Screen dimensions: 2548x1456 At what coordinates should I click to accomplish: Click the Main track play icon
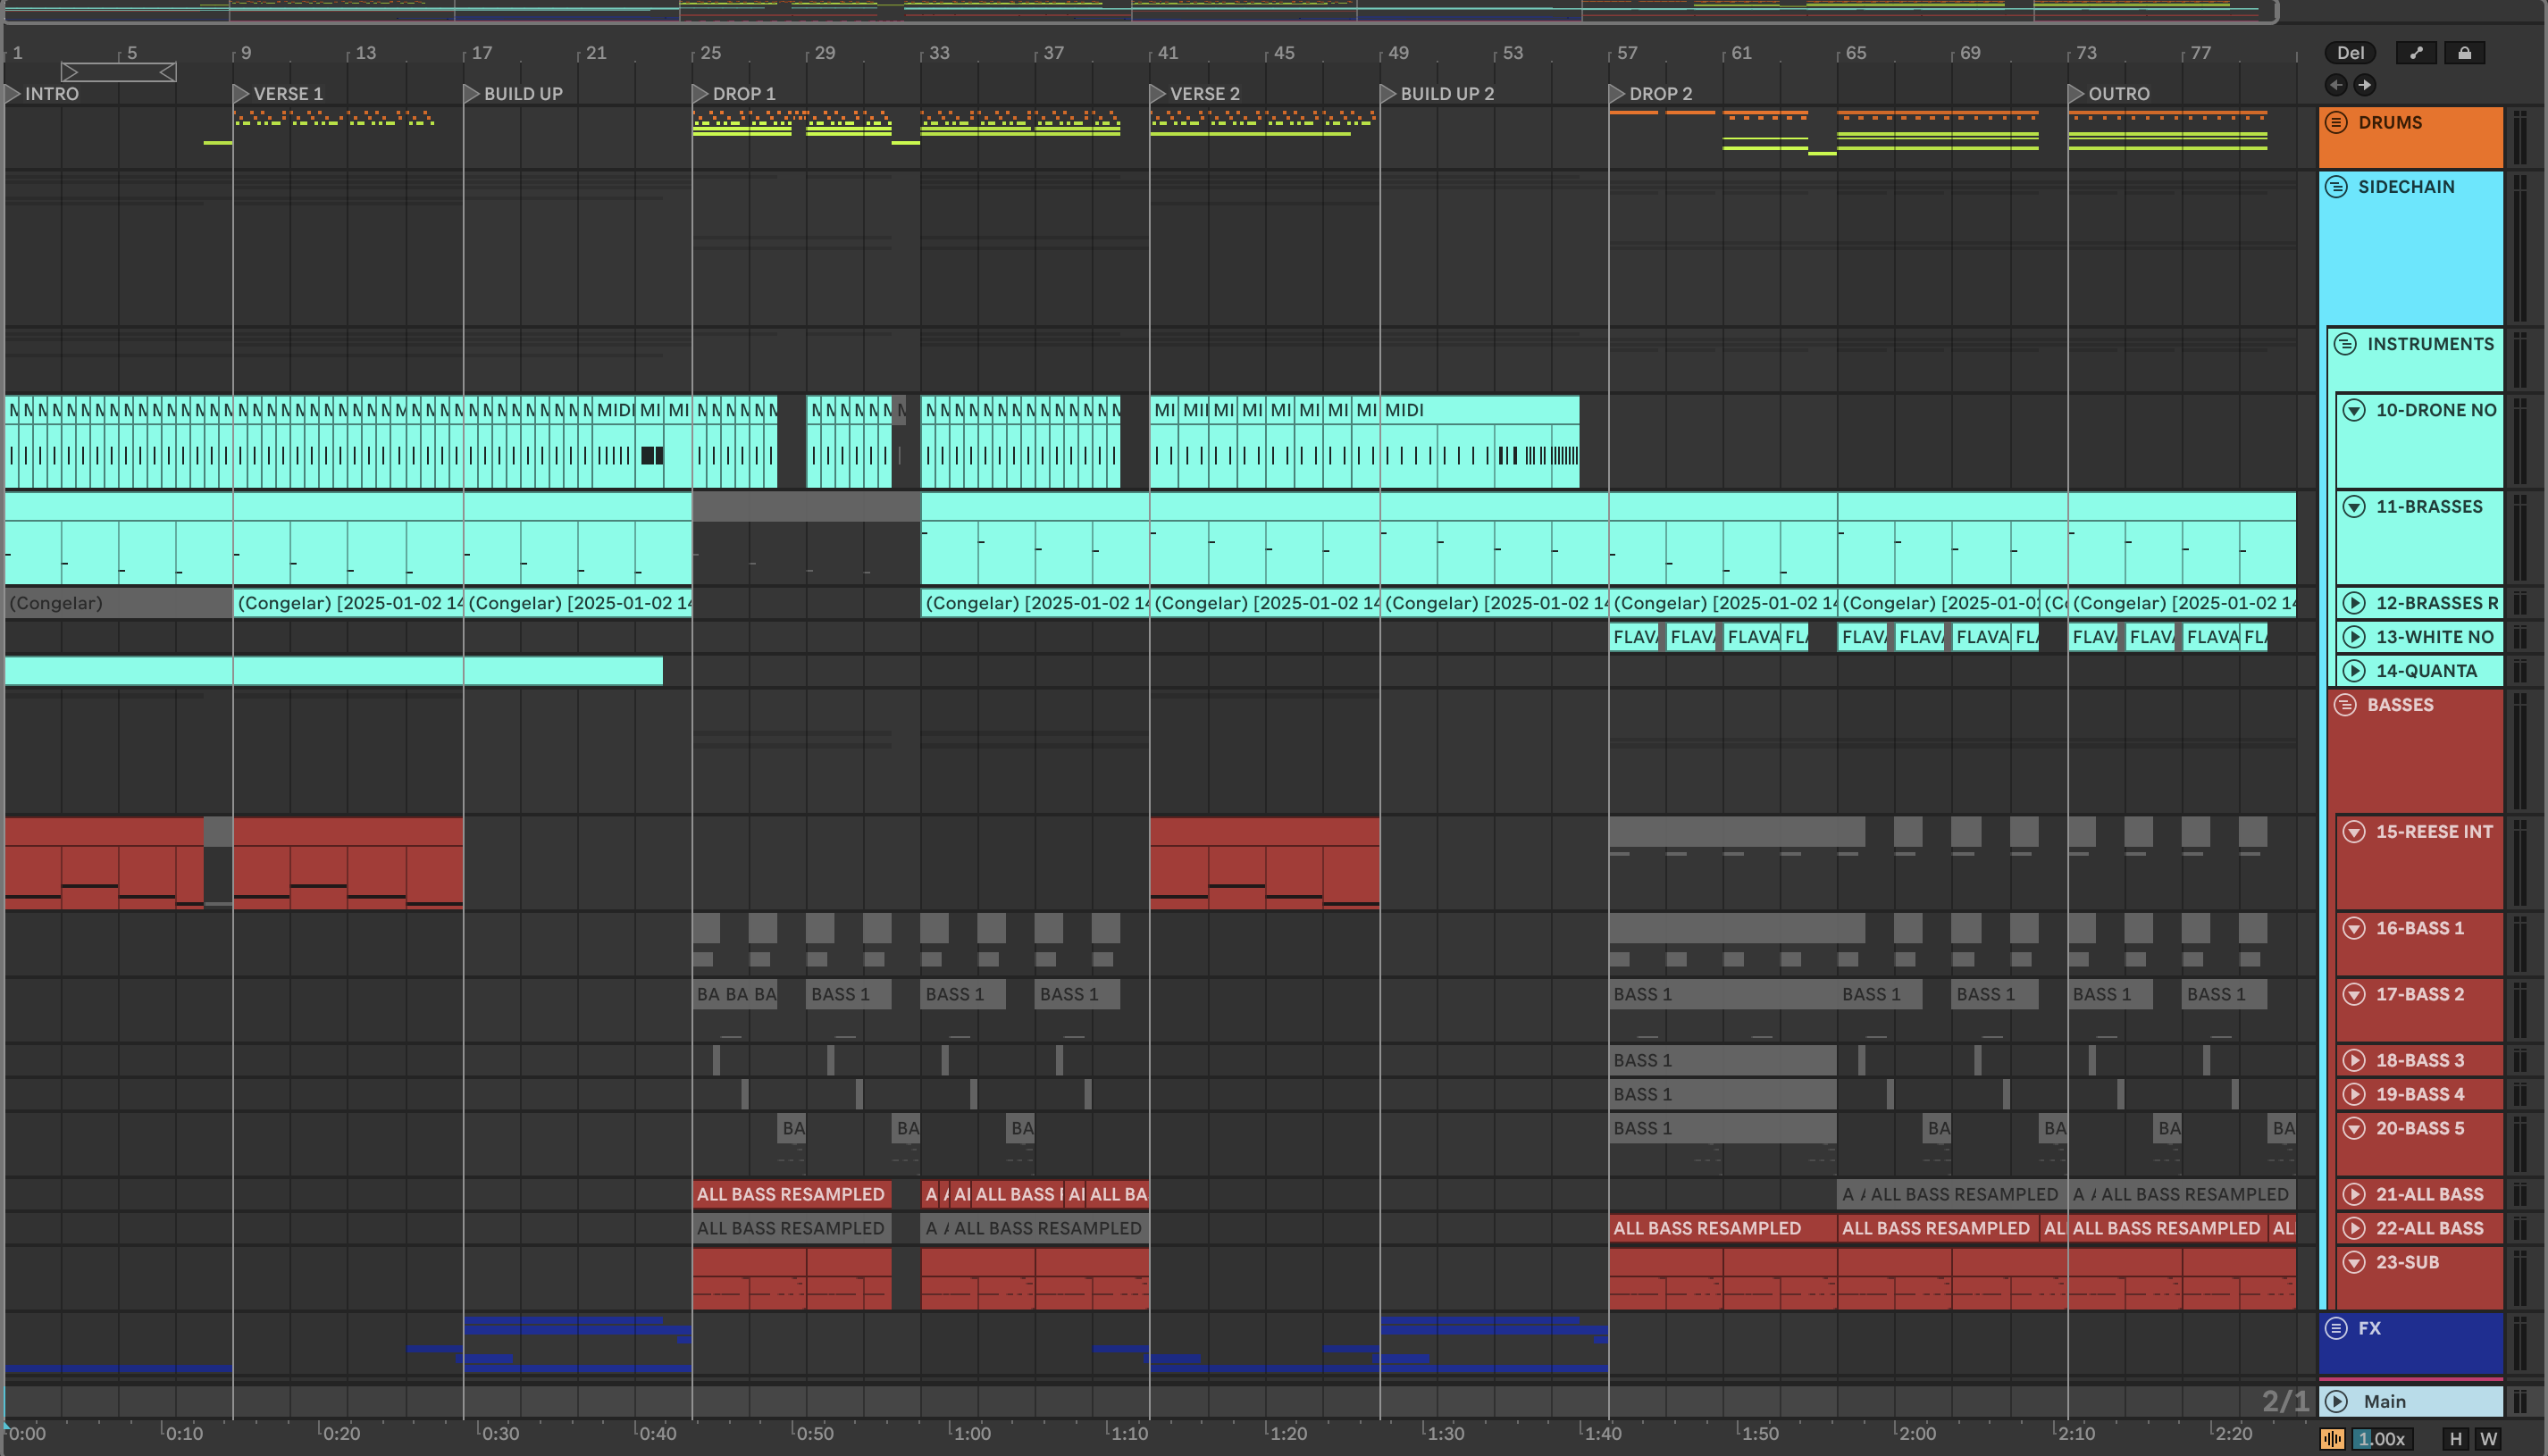click(x=2336, y=1401)
